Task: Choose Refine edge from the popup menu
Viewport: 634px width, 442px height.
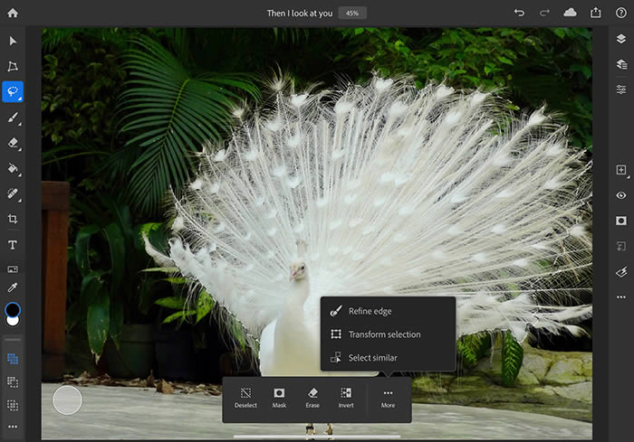Action: pyautogui.click(x=370, y=311)
